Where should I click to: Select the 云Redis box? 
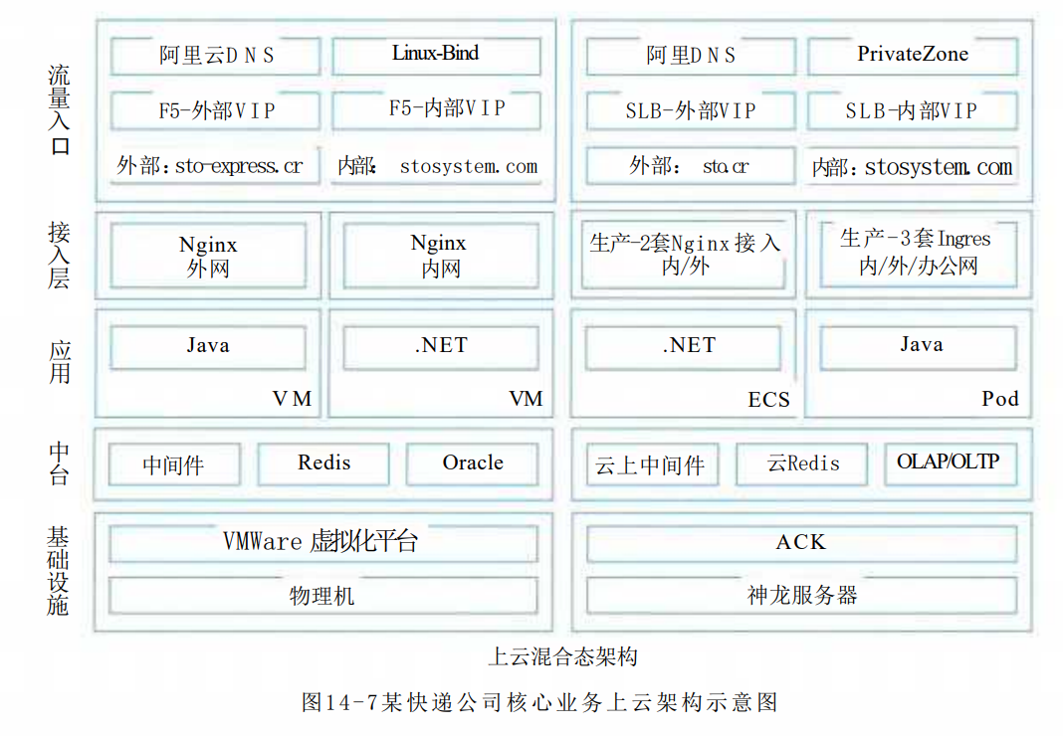click(802, 464)
